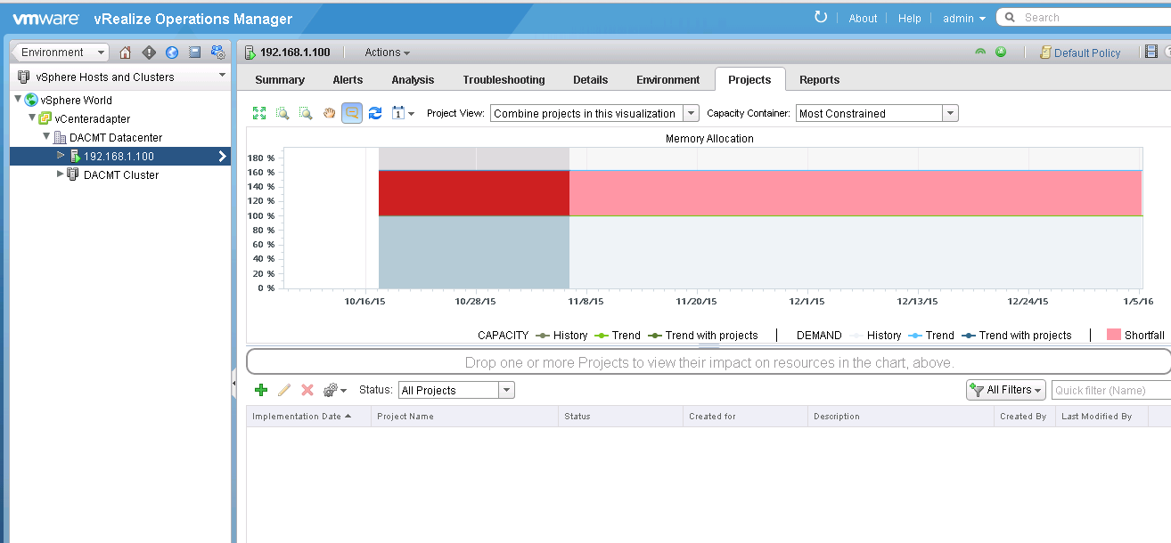Click the host icon beside the 192.168.1.100 title
The height and width of the screenshot is (543, 1171).
(x=250, y=53)
